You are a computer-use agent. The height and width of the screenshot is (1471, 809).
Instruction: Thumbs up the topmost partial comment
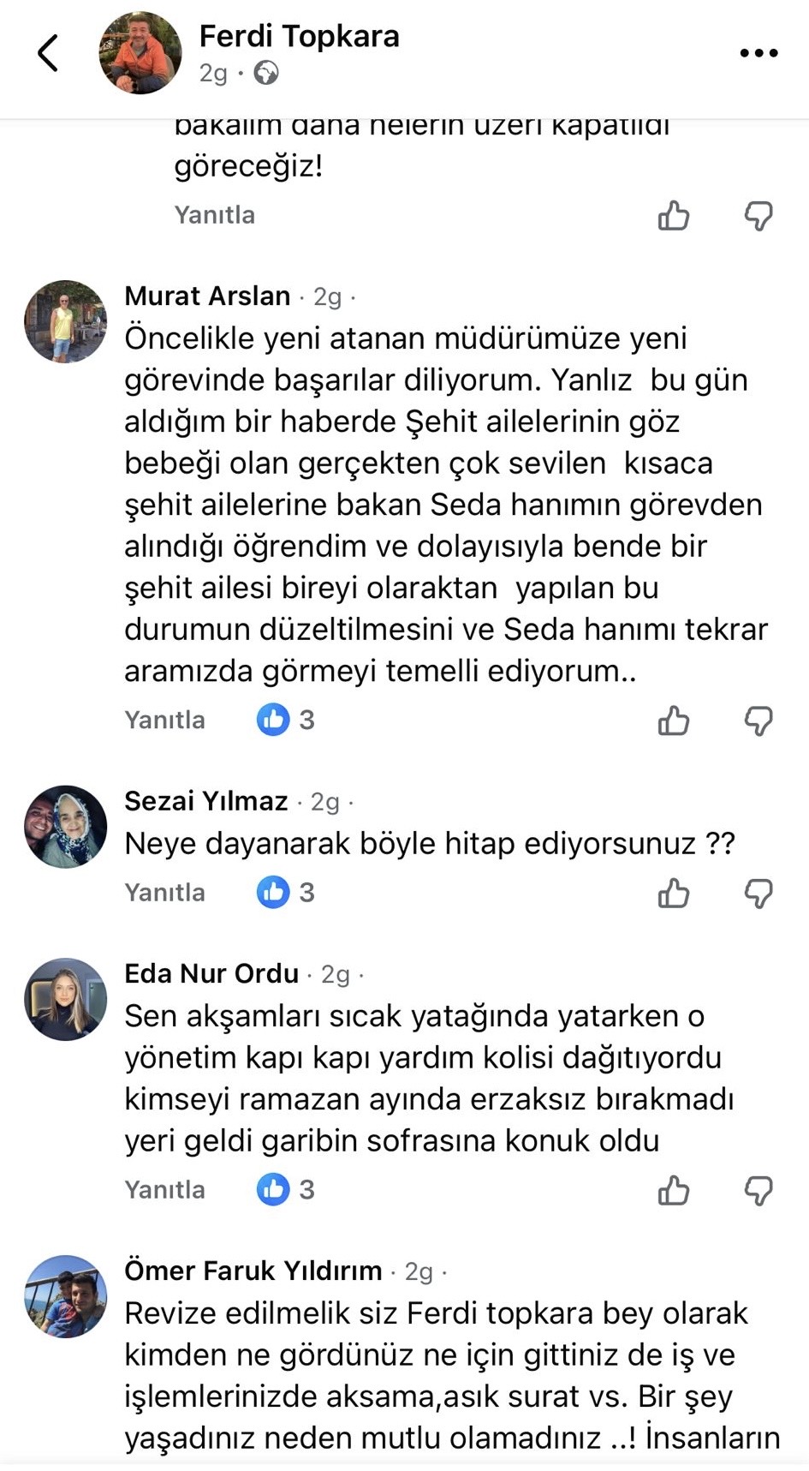674,215
